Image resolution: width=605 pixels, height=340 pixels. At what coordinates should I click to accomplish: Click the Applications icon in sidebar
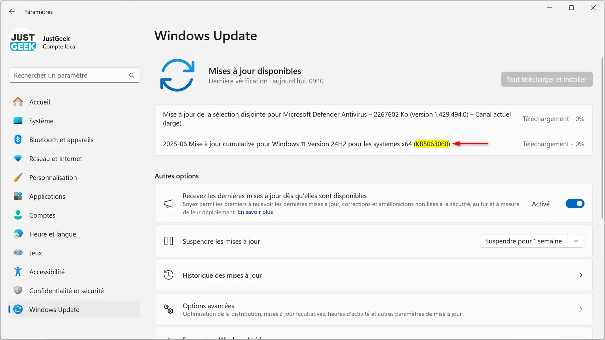[x=18, y=196]
